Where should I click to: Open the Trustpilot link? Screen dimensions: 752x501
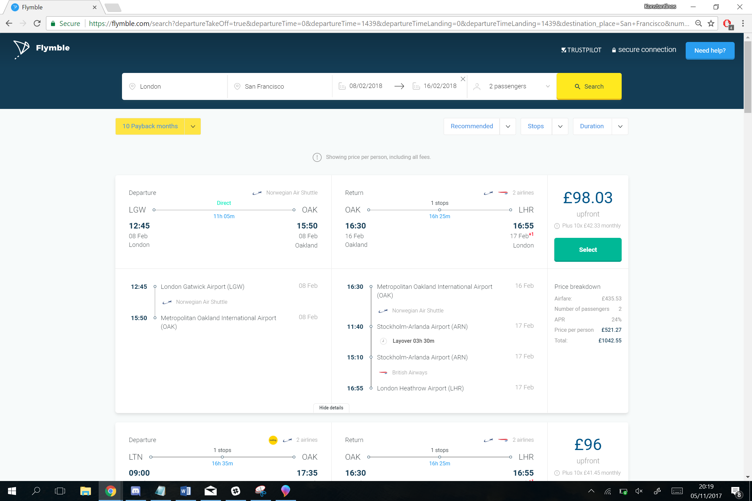(x=581, y=50)
